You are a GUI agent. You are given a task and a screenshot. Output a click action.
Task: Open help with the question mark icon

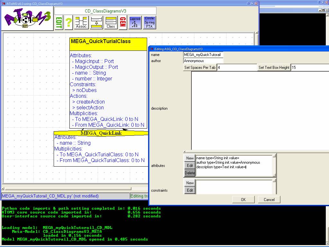tap(69, 23)
